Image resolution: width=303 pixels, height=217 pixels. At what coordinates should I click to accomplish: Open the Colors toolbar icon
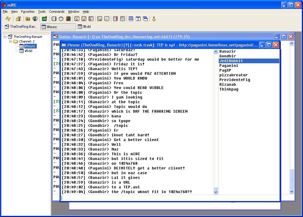(x=68, y=19)
